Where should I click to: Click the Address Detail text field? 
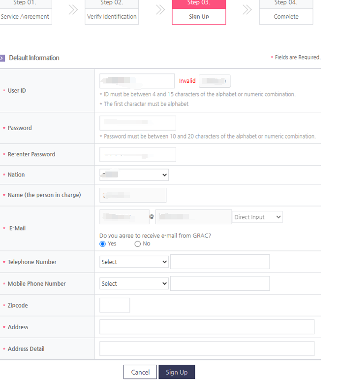pos(207,348)
